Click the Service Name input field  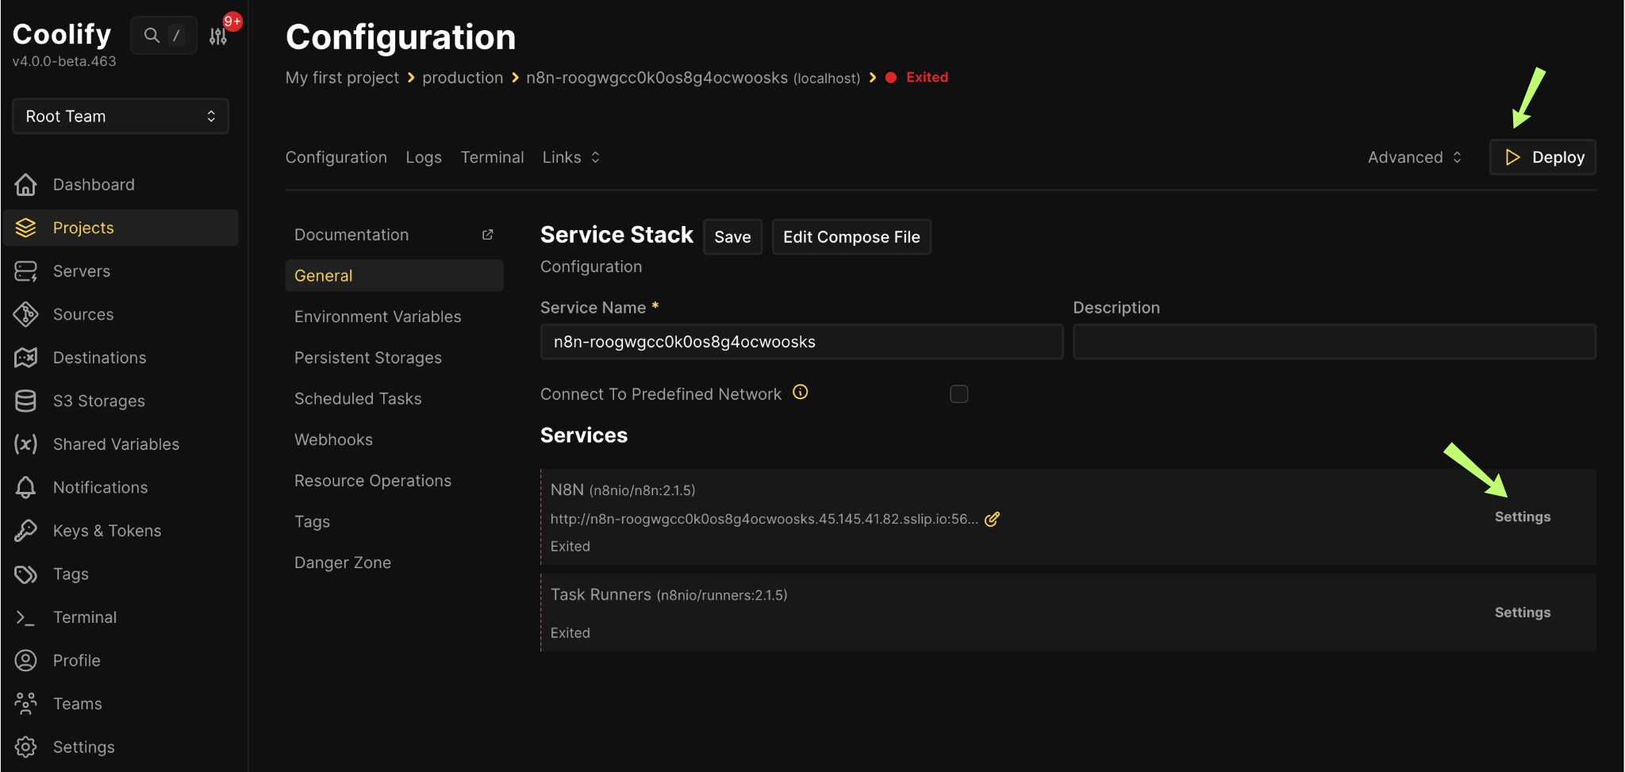point(801,341)
